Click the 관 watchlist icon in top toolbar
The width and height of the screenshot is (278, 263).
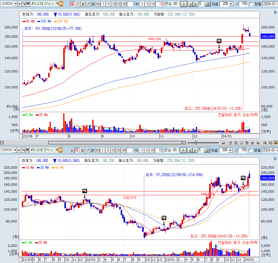28,4
